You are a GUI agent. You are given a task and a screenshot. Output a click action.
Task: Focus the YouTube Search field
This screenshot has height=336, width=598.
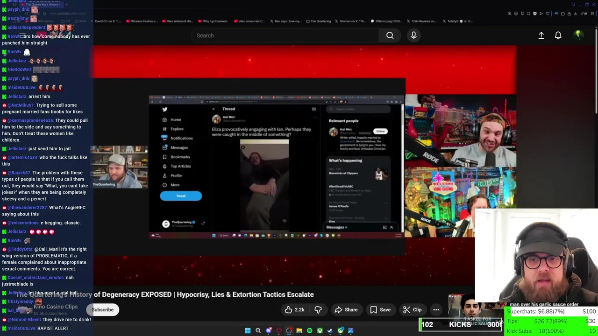(285, 35)
